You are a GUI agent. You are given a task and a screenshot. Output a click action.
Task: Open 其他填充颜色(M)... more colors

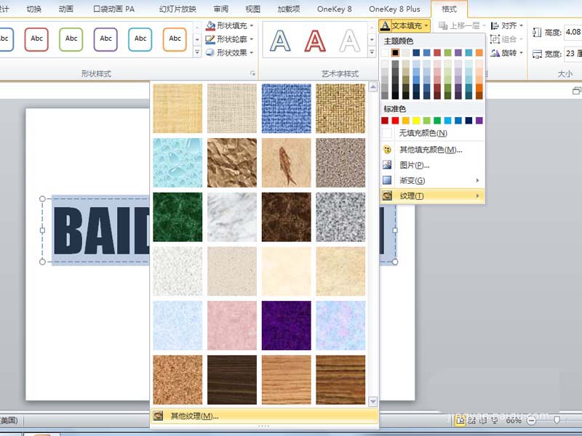(432, 150)
